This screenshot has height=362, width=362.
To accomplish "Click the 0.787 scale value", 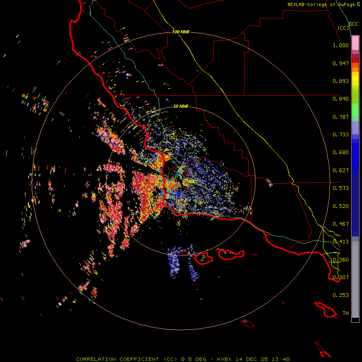I will click(341, 117).
